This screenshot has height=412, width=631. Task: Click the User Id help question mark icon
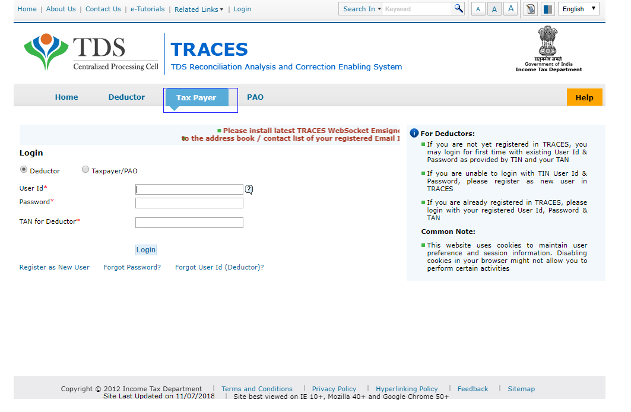(x=249, y=189)
